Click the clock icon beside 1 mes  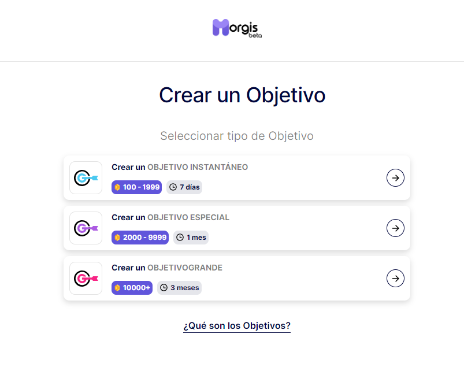180,238
